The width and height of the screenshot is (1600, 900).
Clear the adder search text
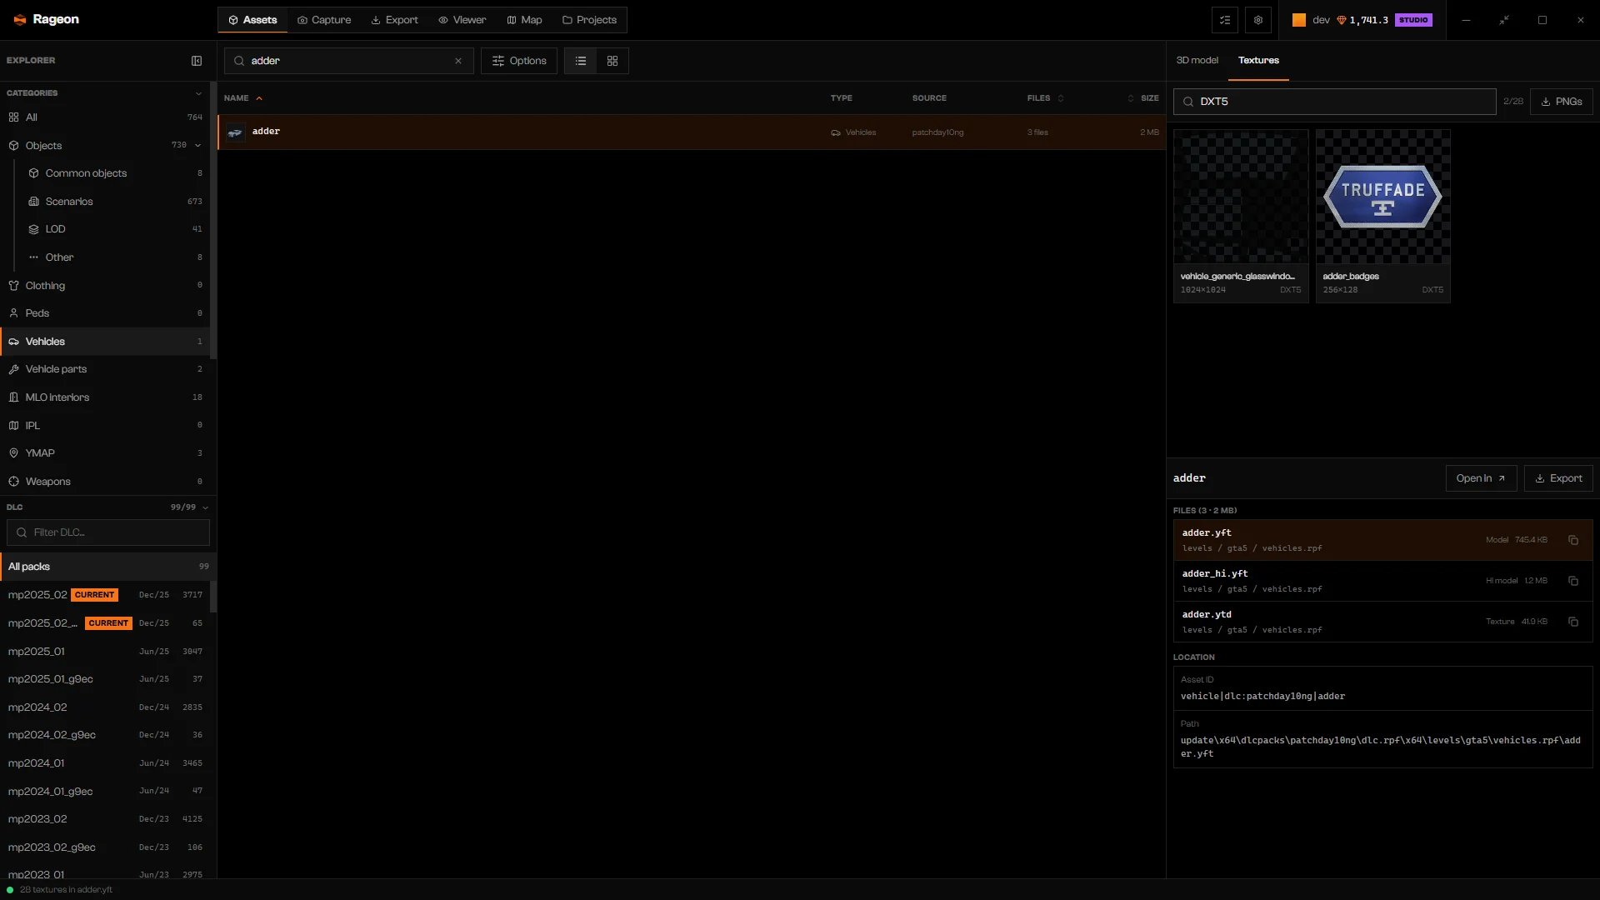(458, 61)
